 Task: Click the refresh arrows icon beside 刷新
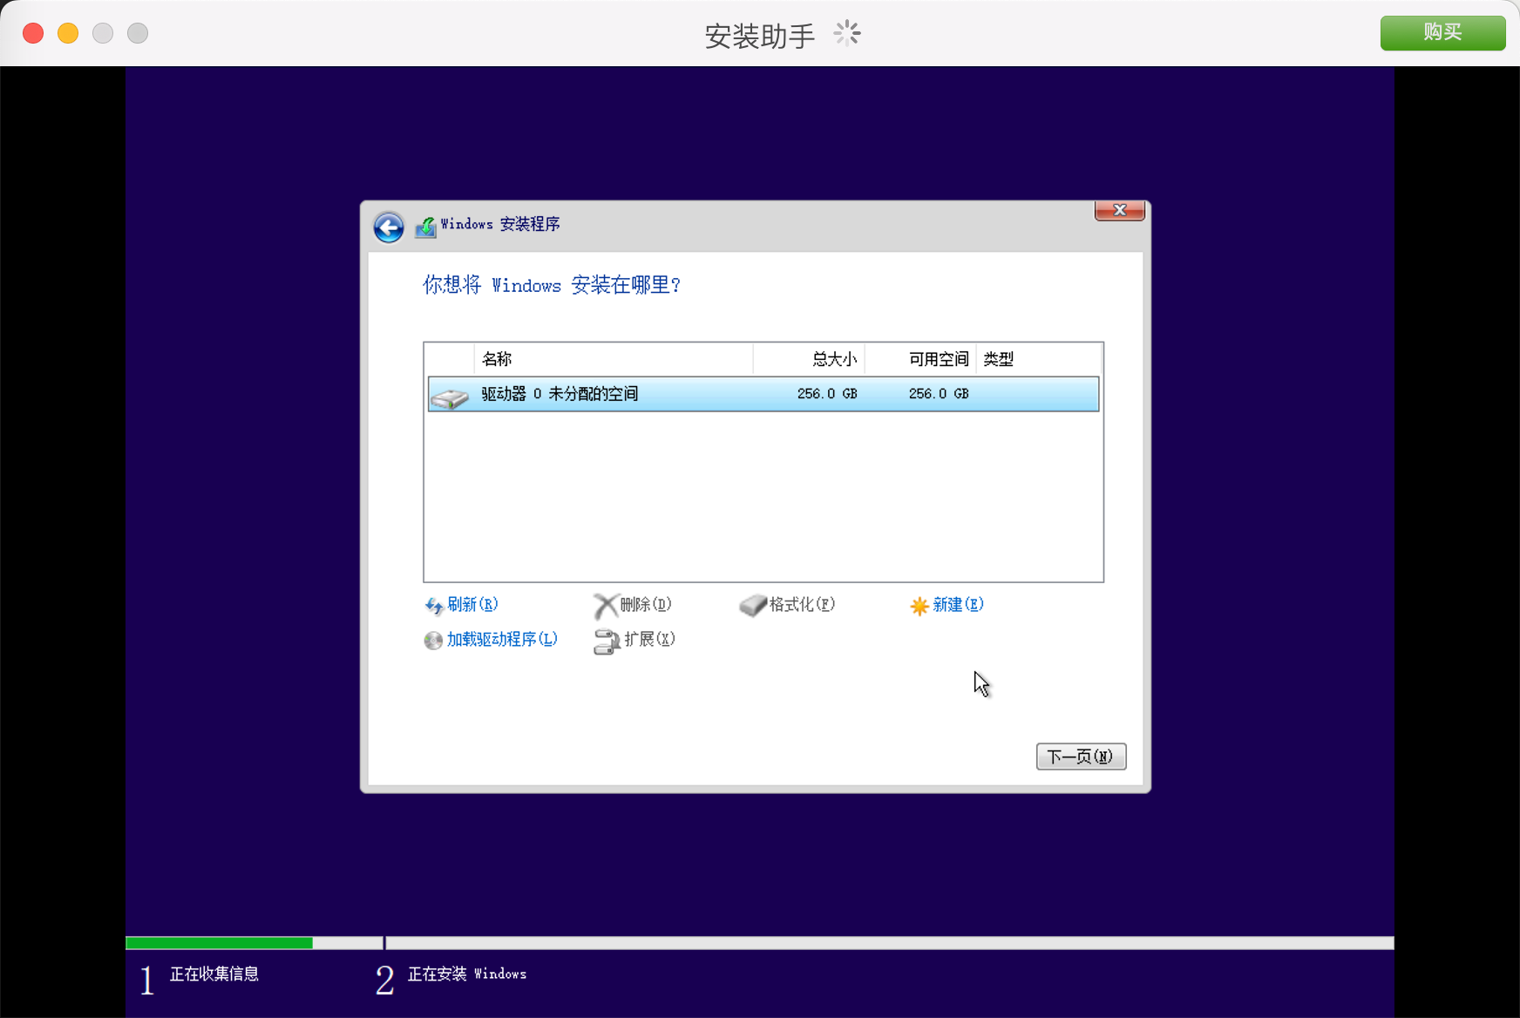tap(433, 606)
